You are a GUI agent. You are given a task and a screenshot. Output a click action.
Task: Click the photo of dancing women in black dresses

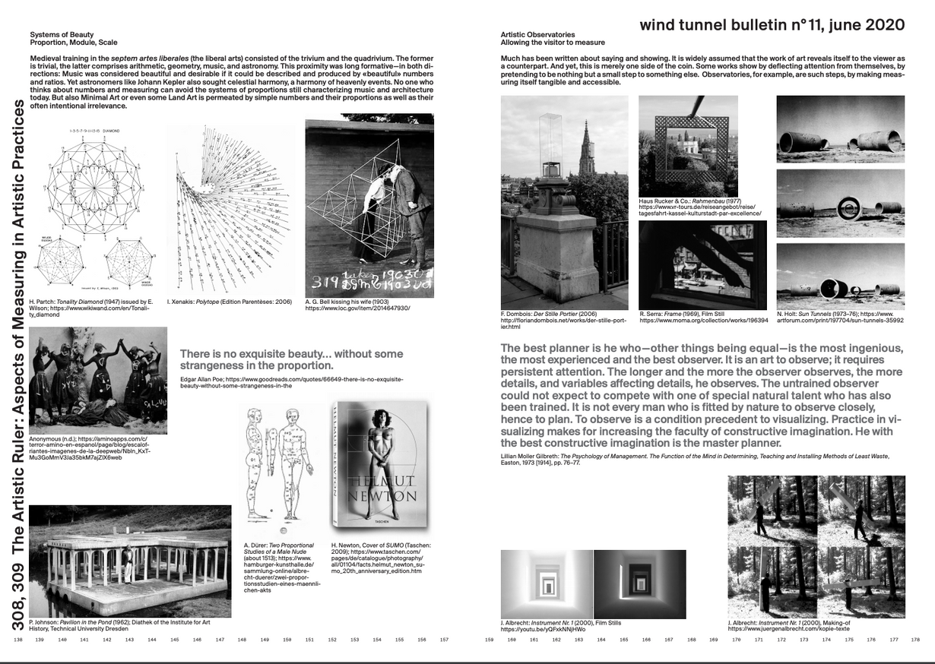pos(98,380)
